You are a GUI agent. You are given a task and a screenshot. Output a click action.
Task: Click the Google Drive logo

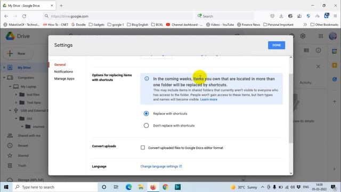[10, 36]
